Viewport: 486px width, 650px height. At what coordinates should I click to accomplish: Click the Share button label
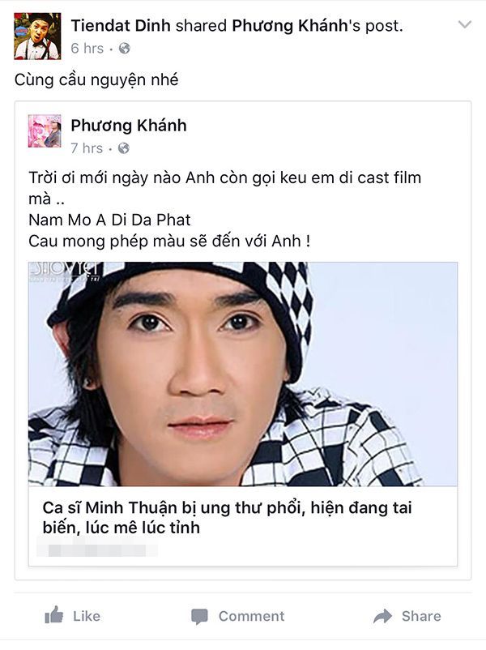coord(421,616)
